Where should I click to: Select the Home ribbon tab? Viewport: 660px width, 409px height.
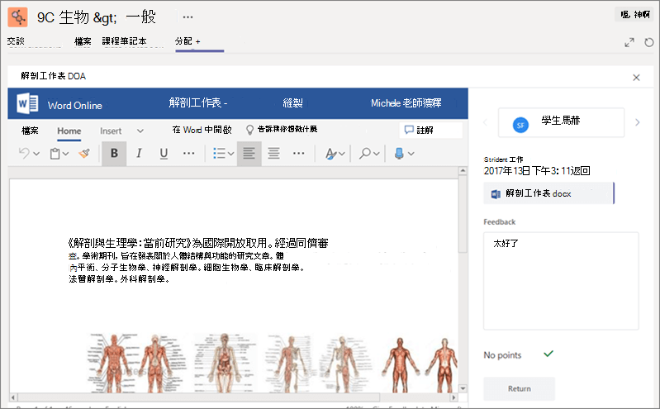point(69,131)
